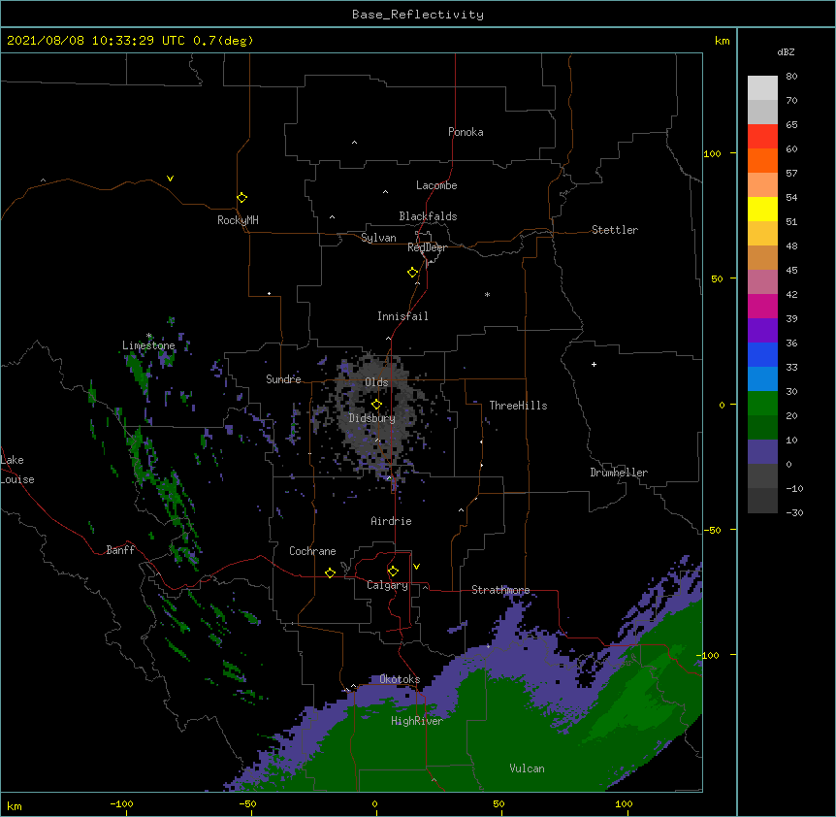Click the timestamp 2021/08/08 10:33:29 UTC
This screenshot has height=817, width=836.
point(96,41)
